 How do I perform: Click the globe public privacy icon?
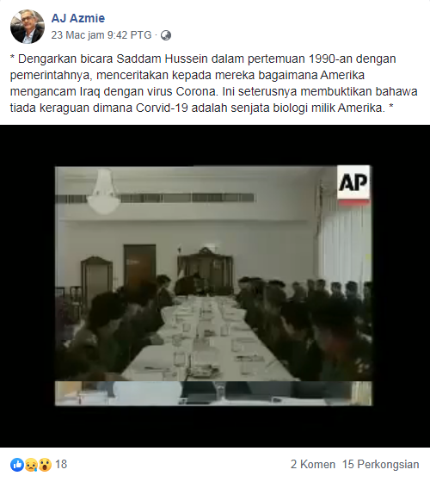pos(166,35)
